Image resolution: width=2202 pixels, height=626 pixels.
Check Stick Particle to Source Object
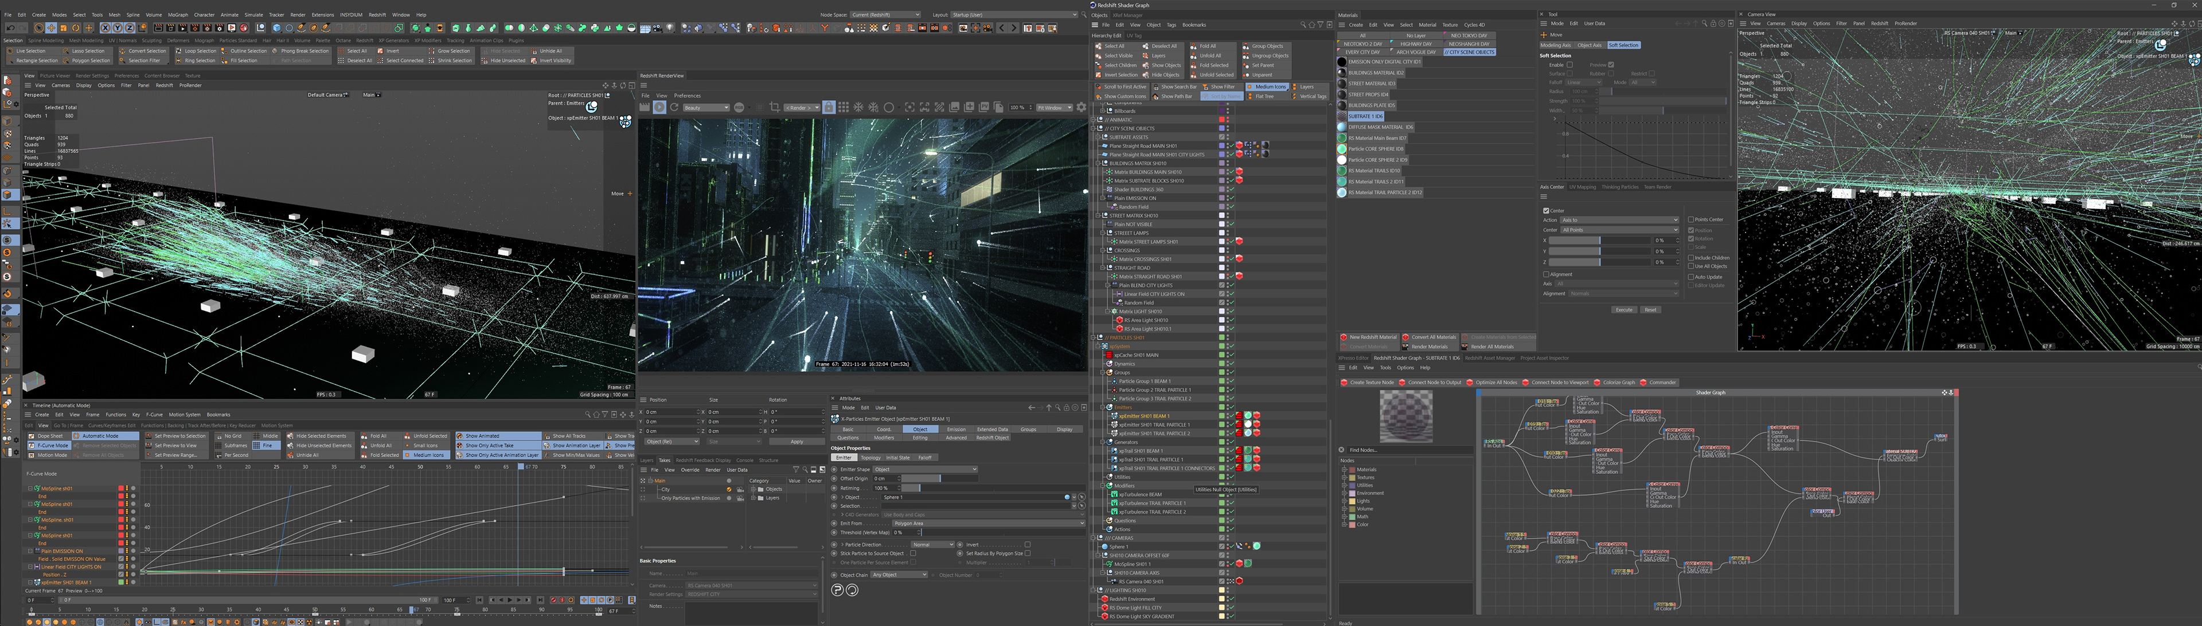pyautogui.click(x=913, y=553)
